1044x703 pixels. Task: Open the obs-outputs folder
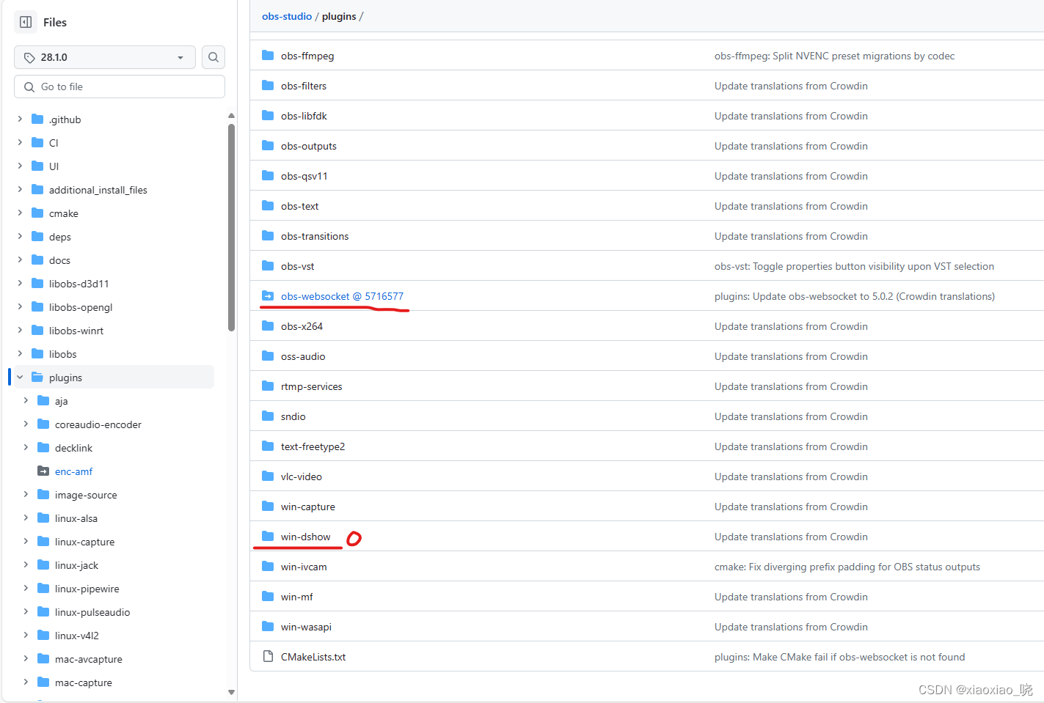(309, 146)
